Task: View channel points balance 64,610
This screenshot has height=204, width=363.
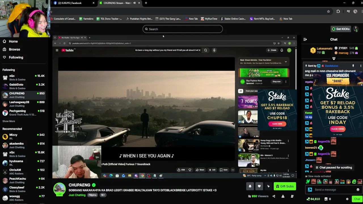Action: pos(313,199)
